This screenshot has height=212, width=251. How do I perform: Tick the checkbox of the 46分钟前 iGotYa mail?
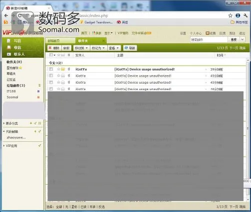tap(51, 89)
